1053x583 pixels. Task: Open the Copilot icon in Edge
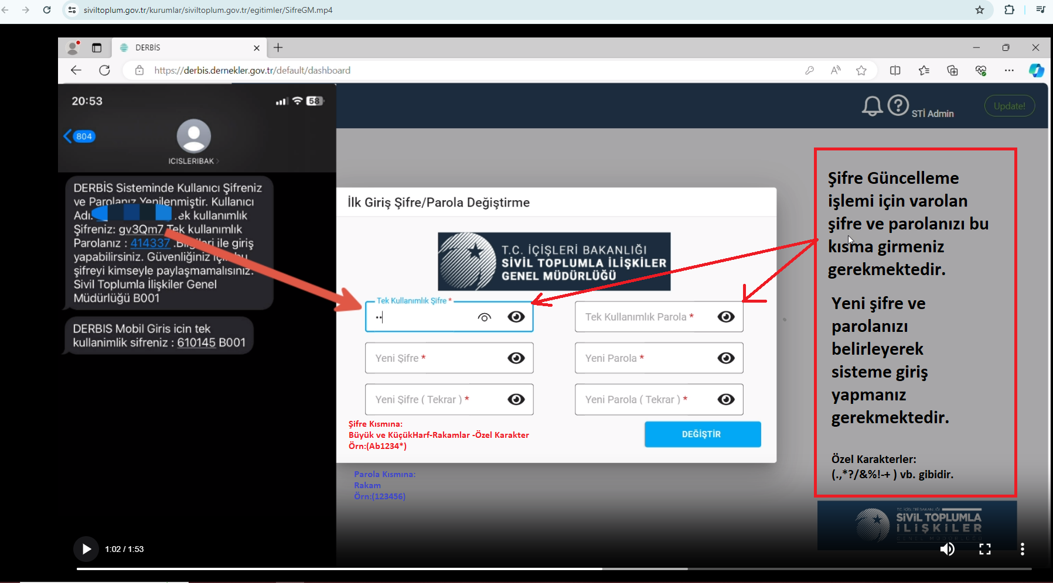tap(1037, 70)
